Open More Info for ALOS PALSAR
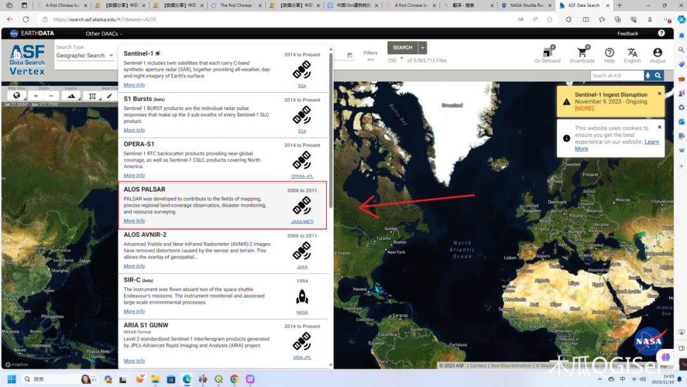 tap(134, 221)
